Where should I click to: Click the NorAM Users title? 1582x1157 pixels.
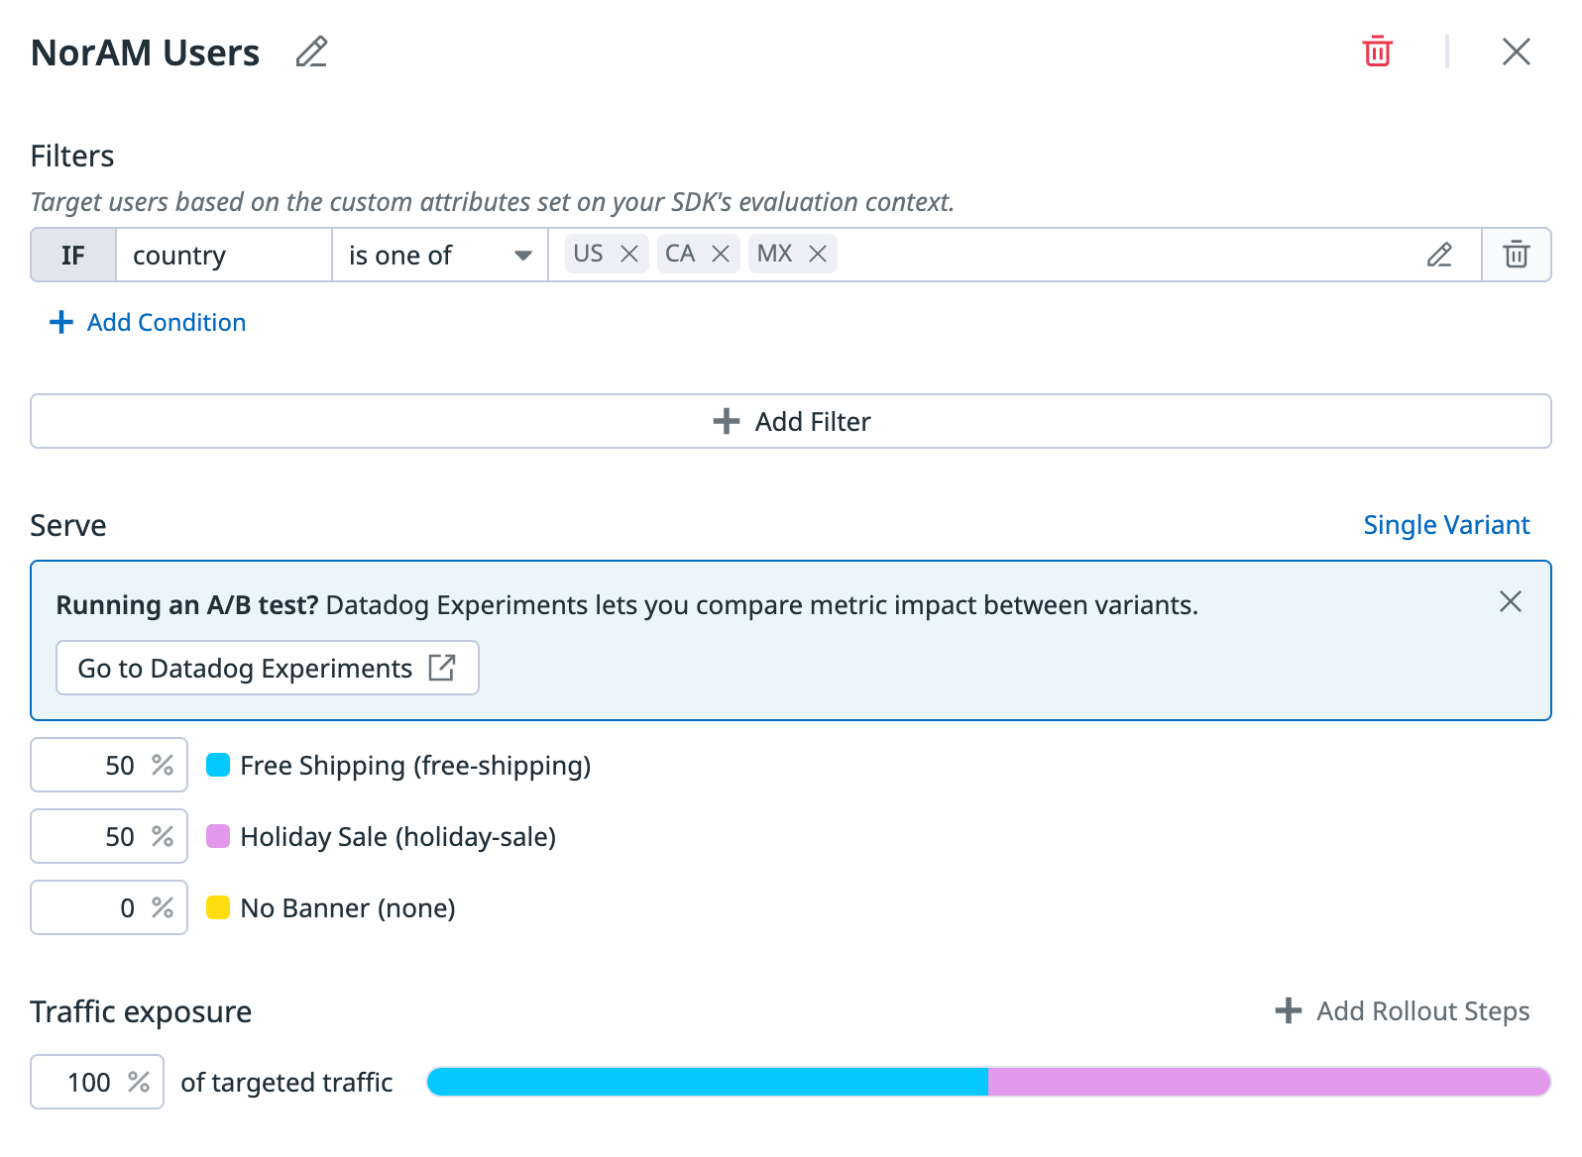tap(146, 53)
